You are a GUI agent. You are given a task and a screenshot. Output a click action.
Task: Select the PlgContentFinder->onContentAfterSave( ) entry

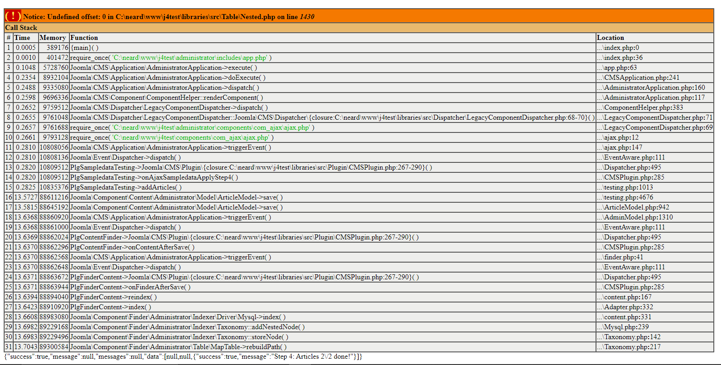132,247
